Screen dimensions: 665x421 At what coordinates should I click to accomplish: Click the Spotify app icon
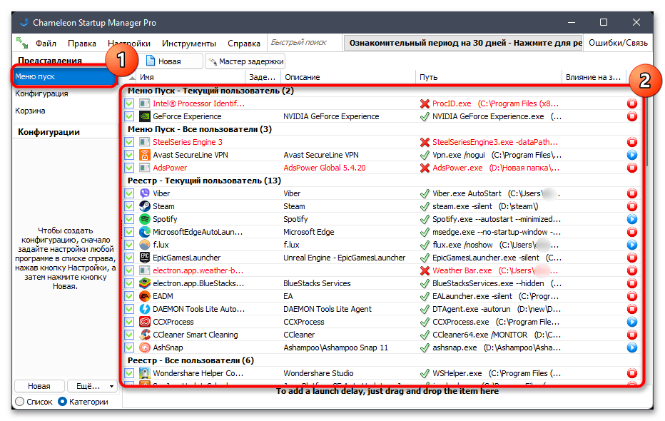coord(145,219)
